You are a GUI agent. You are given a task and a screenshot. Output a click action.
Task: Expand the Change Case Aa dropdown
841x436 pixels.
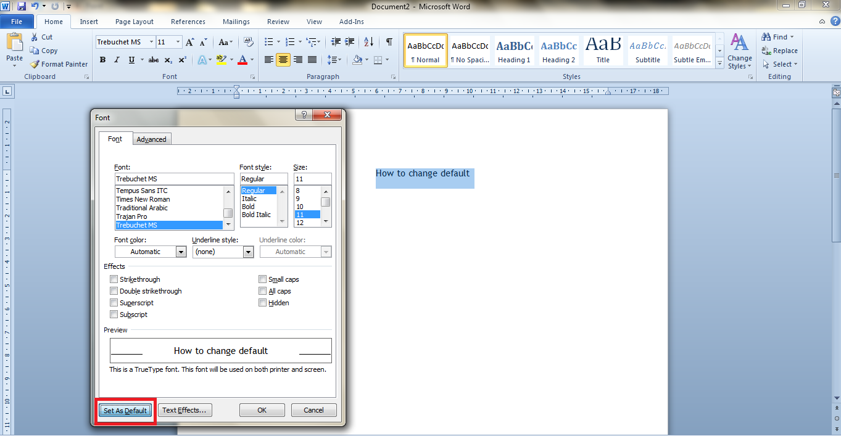pos(231,42)
